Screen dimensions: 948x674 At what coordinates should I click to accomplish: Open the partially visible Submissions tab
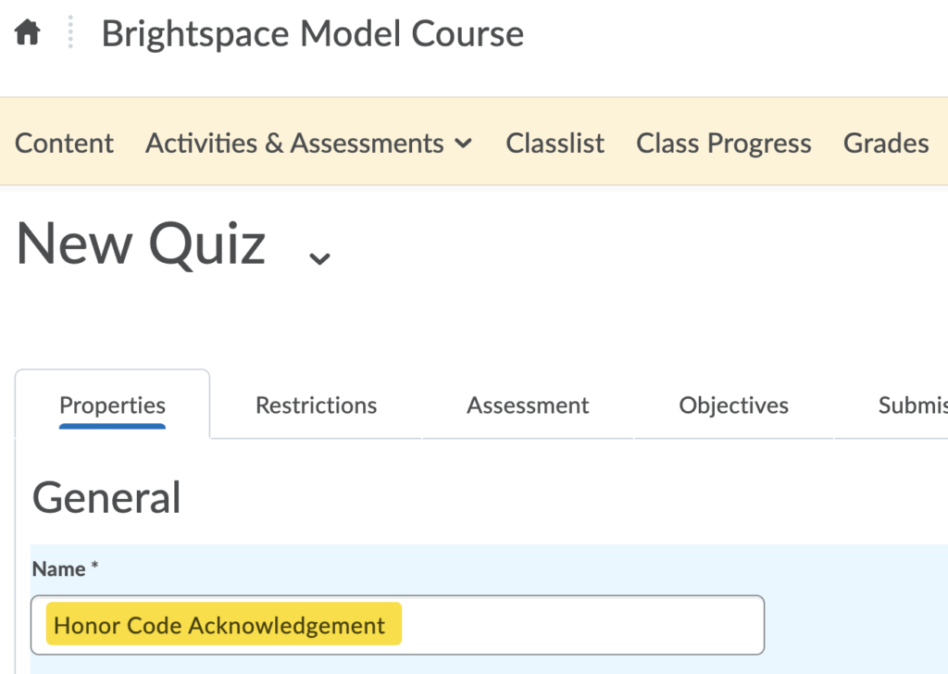coord(917,405)
